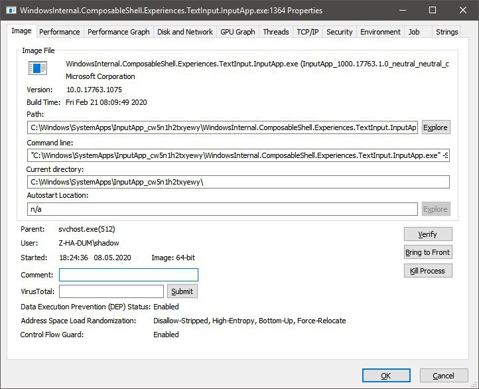Click the started time 18:24:36 value

pos(74,258)
